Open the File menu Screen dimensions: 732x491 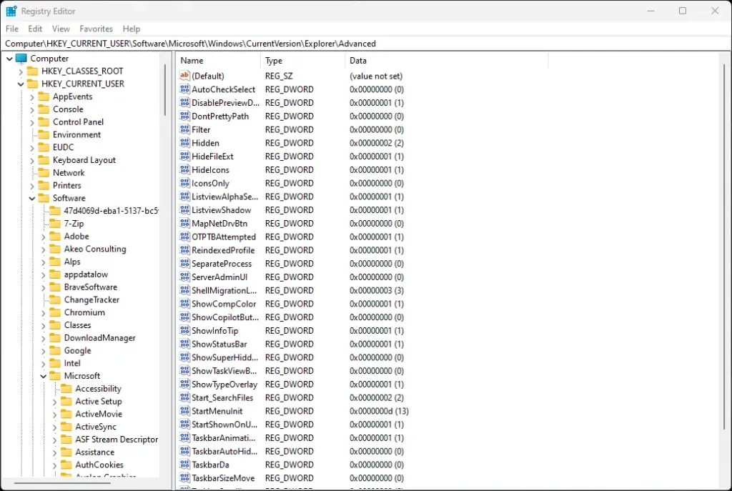click(12, 29)
